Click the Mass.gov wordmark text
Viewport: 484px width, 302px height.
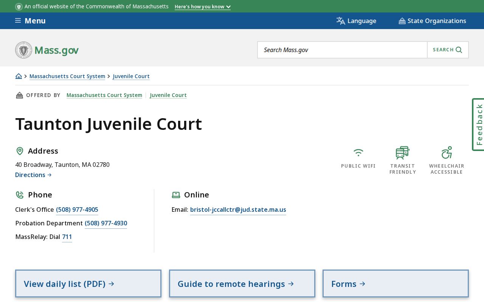[x=56, y=50]
